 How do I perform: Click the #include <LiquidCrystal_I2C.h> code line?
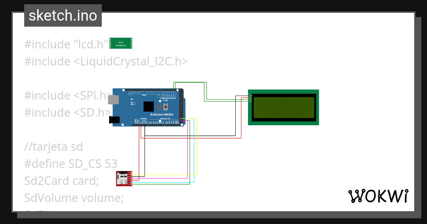point(106,61)
